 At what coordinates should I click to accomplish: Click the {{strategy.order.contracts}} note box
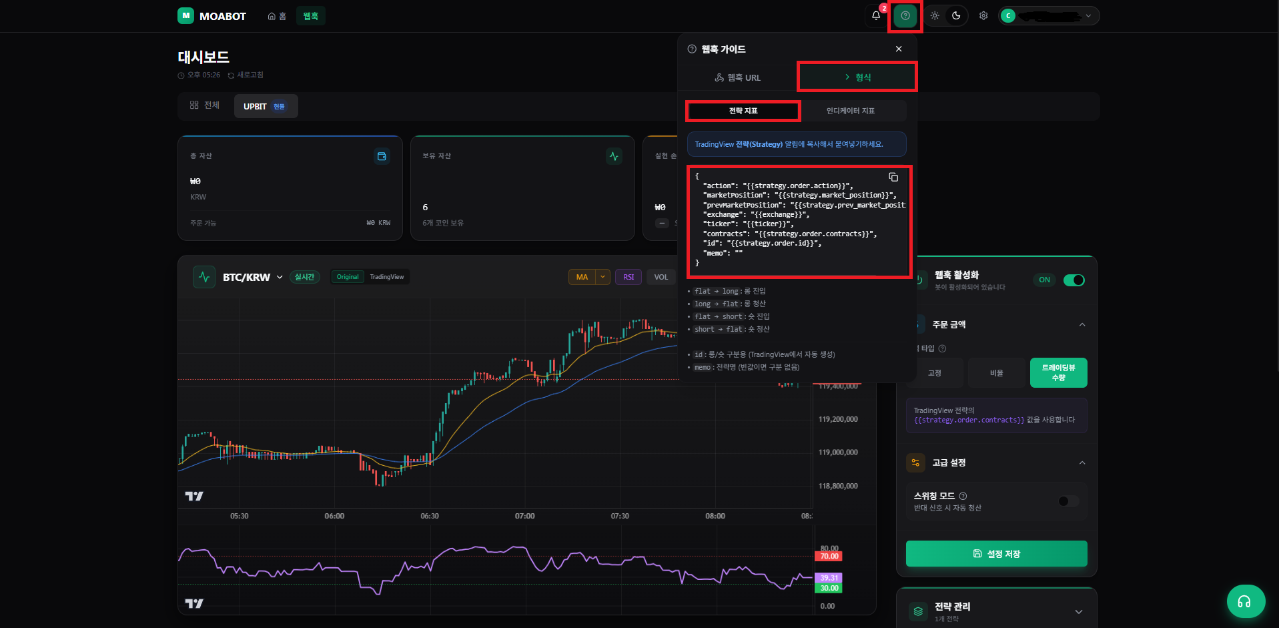997,415
